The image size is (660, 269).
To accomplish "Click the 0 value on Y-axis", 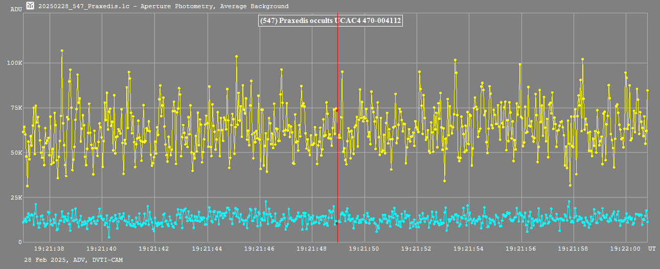I will [20, 242].
